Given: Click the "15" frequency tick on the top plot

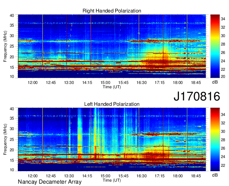Looking at the screenshot, I should tap(12, 67).
